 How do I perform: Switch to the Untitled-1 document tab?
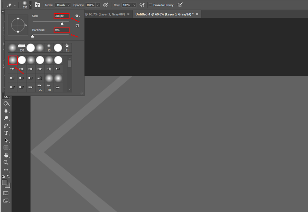click(x=164, y=14)
